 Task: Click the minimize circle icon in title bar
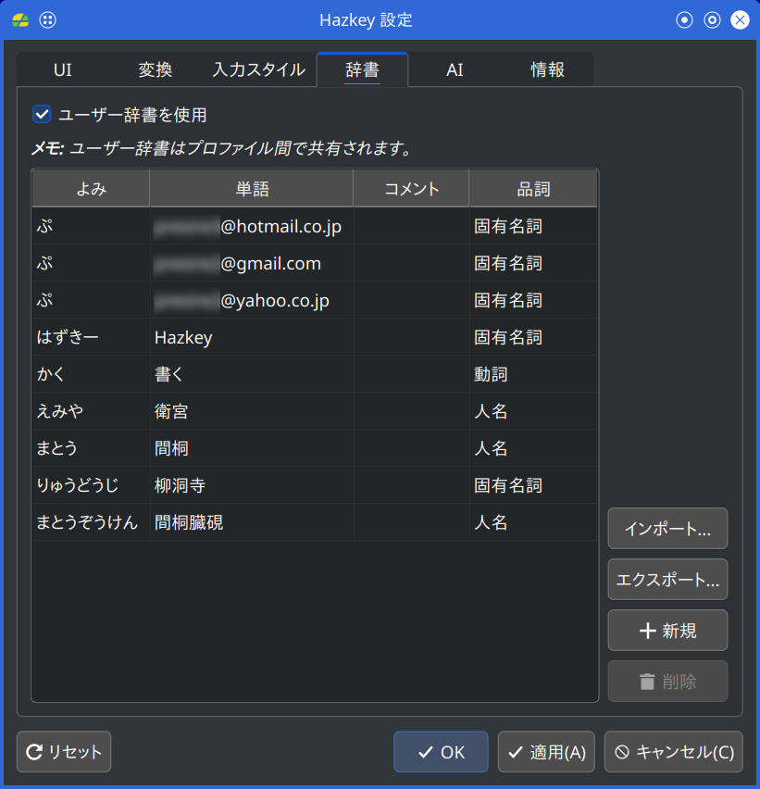point(684,20)
